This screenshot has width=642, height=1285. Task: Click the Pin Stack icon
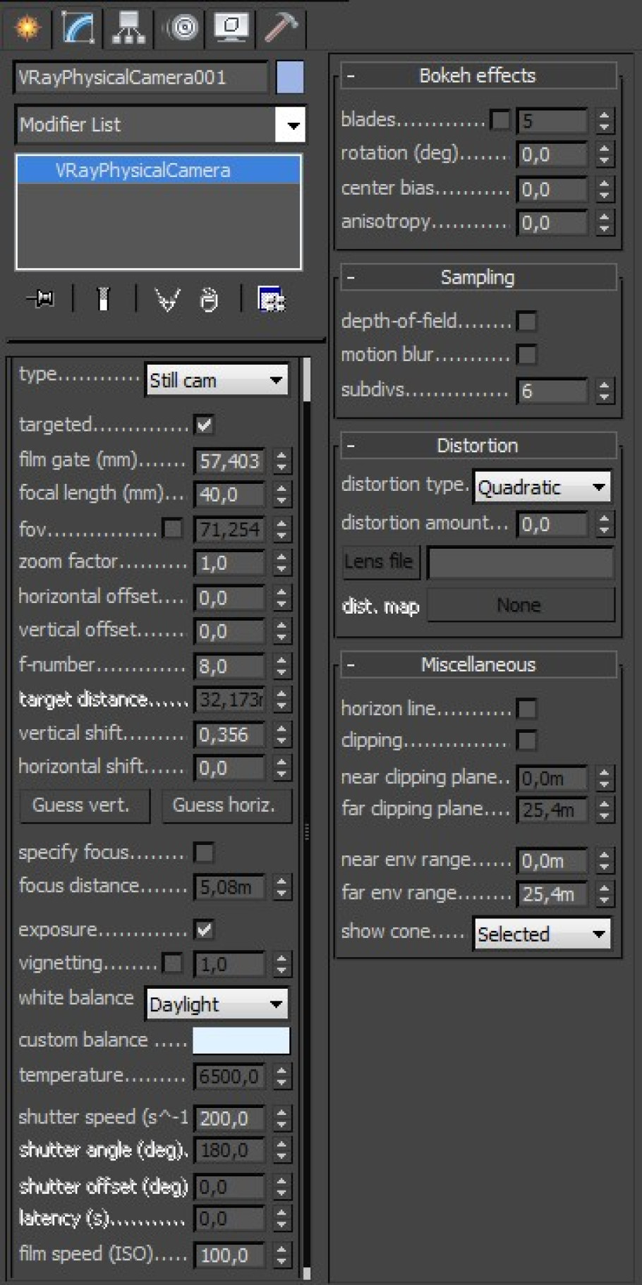pos(41,299)
